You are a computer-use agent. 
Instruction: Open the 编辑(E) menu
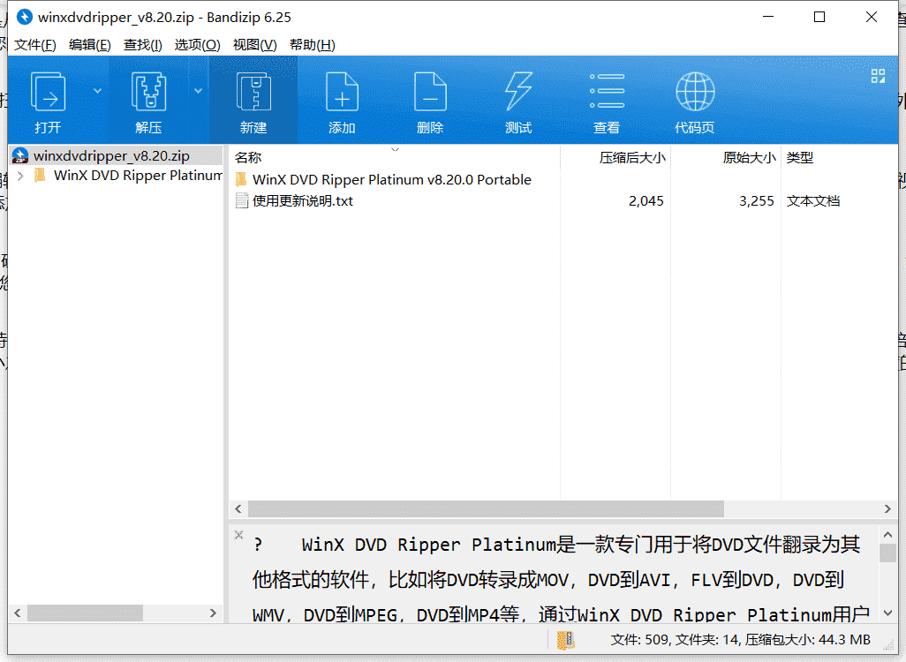(89, 45)
